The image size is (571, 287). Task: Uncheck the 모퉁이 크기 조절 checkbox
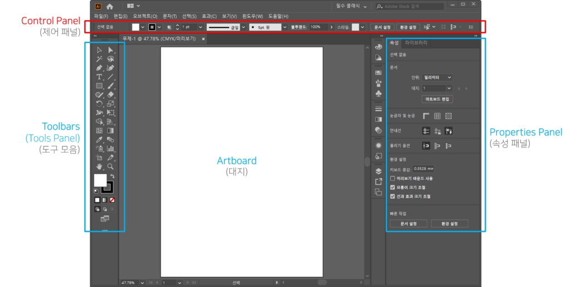click(x=393, y=188)
